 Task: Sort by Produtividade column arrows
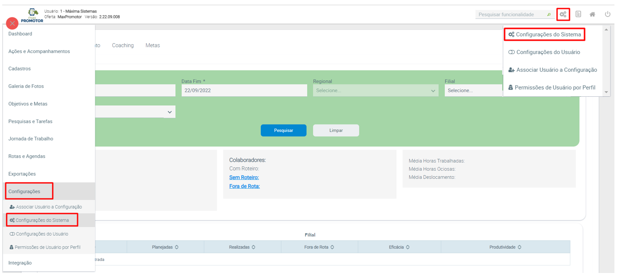pyautogui.click(x=519, y=247)
